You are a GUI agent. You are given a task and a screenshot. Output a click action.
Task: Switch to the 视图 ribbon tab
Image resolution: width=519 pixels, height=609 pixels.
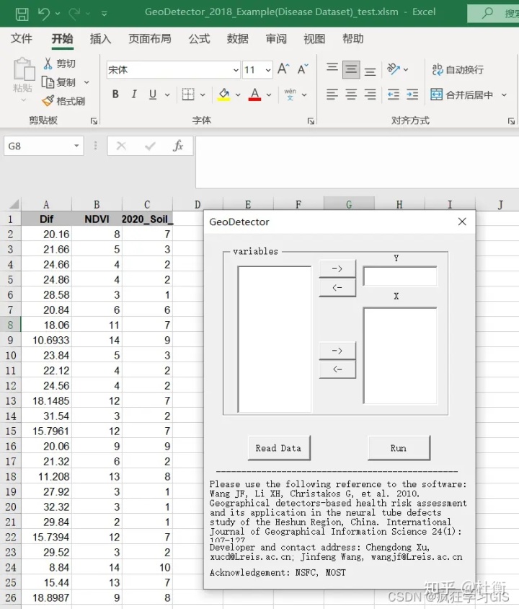314,38
